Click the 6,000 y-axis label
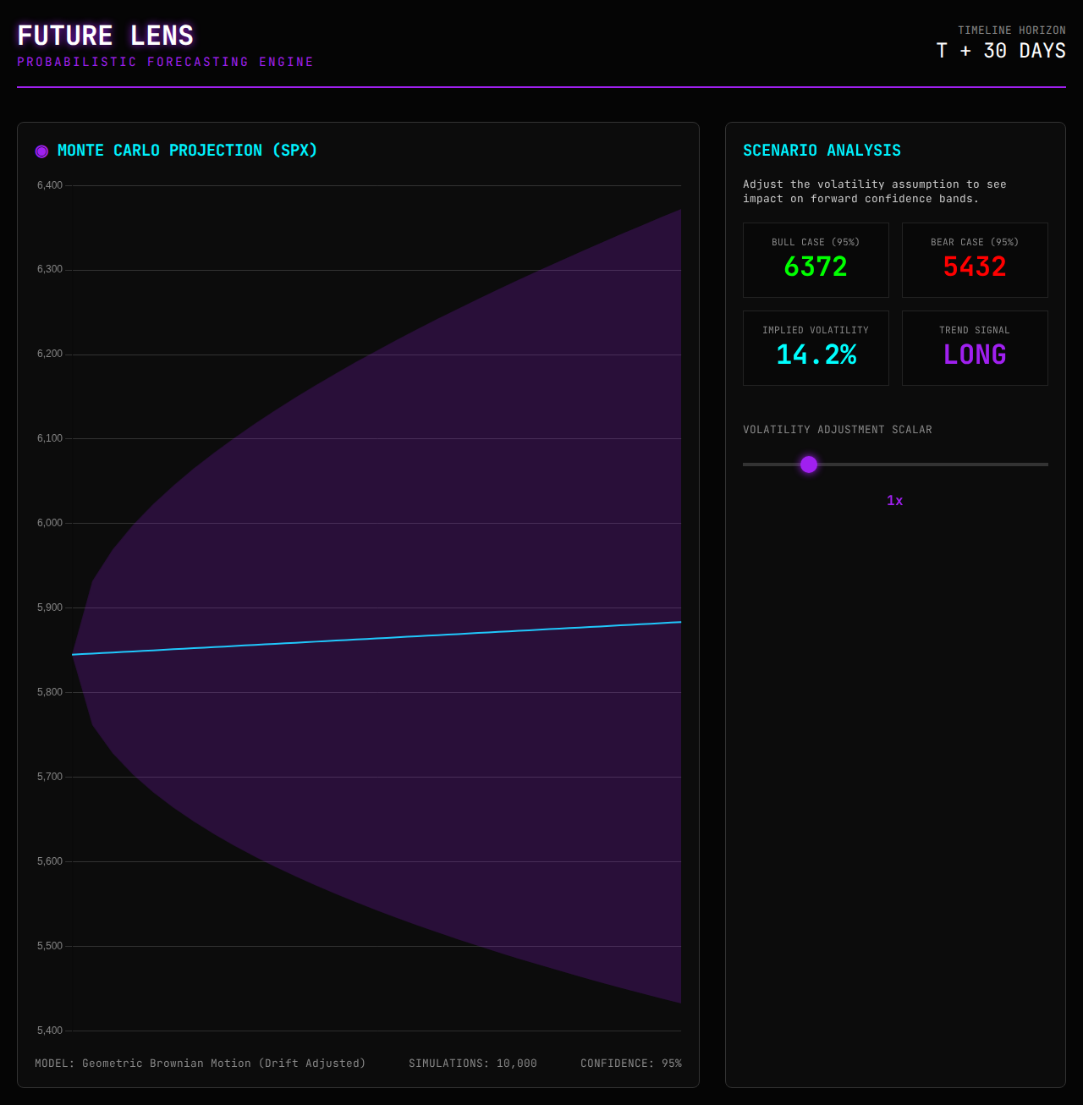 [x=50, y=523]
